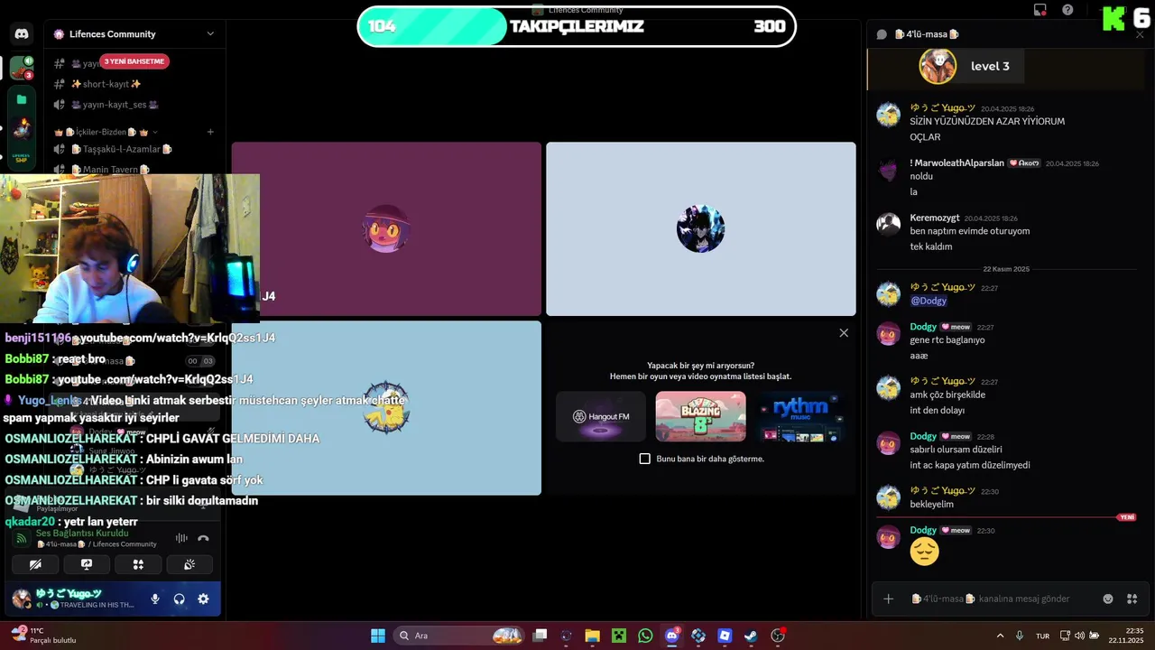Toggle camera in voice controls
The height and width of the screenshot is (650, 1155).
(35, 564)
